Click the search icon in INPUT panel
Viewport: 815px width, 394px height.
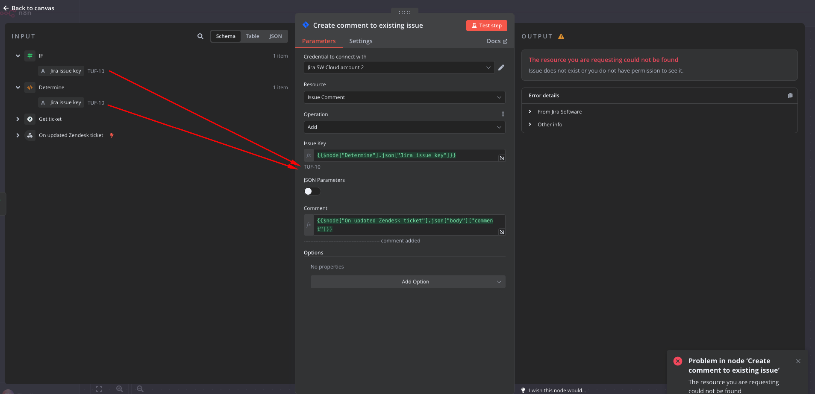(x=200, y=36)
